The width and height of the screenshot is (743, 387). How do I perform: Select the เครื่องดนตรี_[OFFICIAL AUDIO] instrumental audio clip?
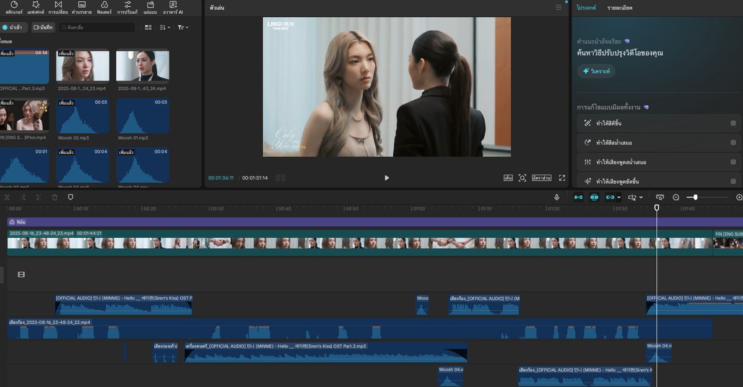point(326,352)
